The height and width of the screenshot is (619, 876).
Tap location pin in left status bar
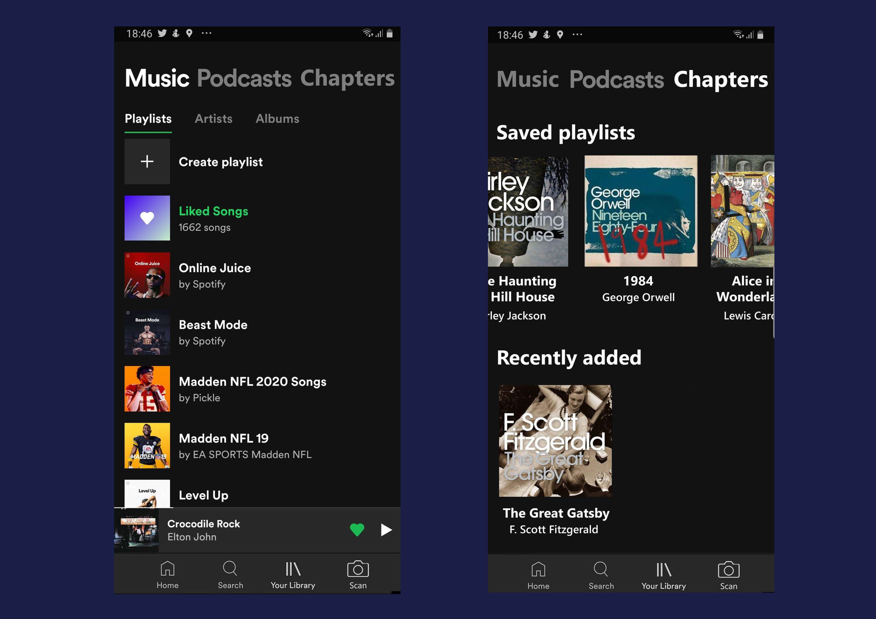click(189, 34)
